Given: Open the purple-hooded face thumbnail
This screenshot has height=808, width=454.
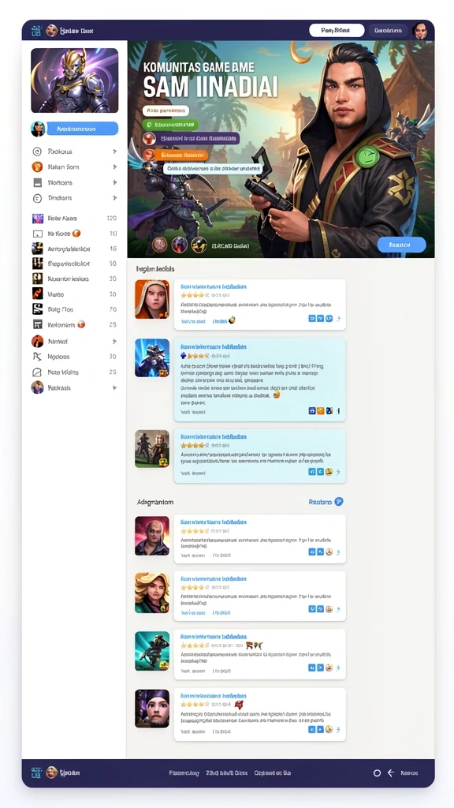Looking at the screenshot, I should [x=152, y=709].
